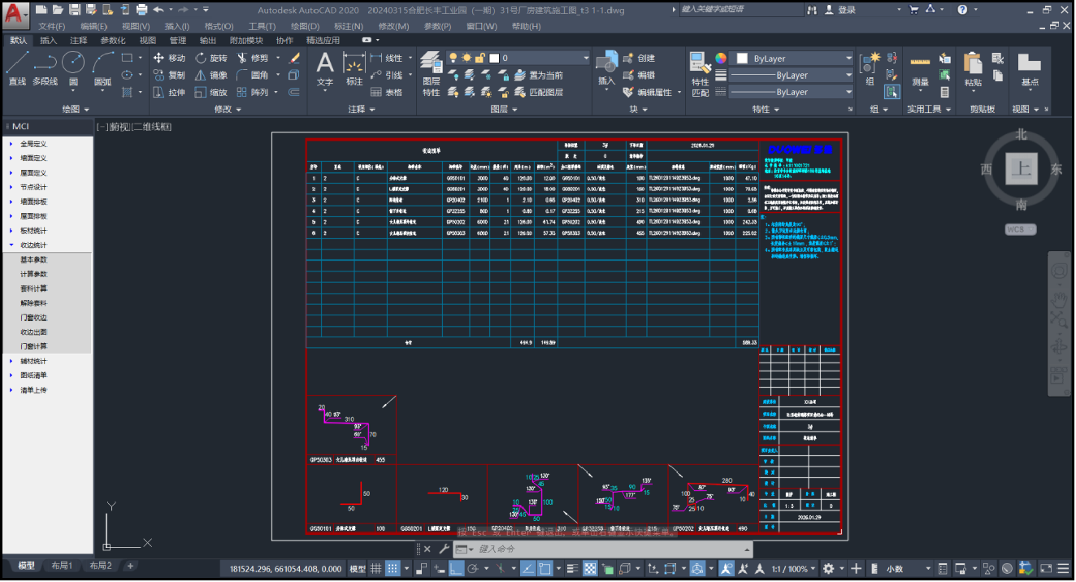This screenshot has height=582, width=1076.
Task: Toggle the 模型 model space button in status bar
Action: [x=358, y=569]
